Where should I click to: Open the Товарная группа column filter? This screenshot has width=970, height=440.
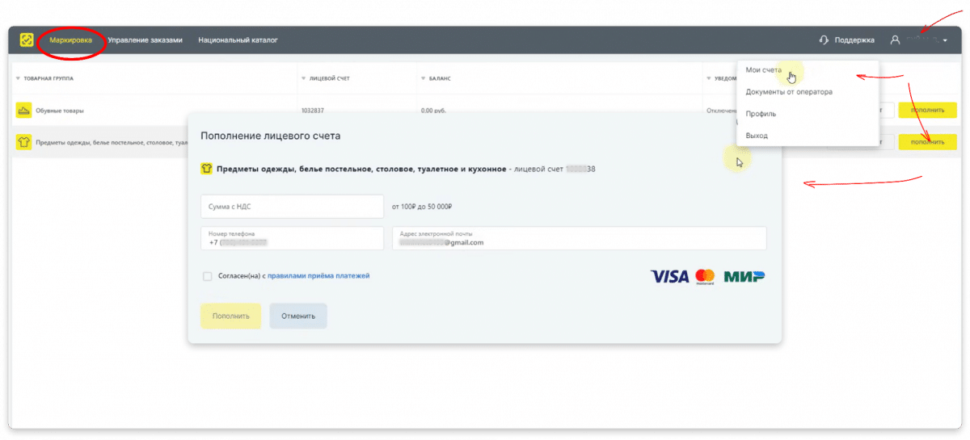[x=18, y=79]
